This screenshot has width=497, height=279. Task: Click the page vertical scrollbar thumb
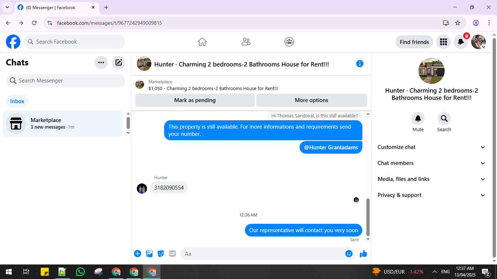pos(494,148)
